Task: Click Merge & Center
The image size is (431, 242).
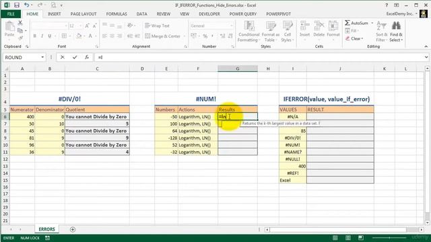Action: coord(162,36)
